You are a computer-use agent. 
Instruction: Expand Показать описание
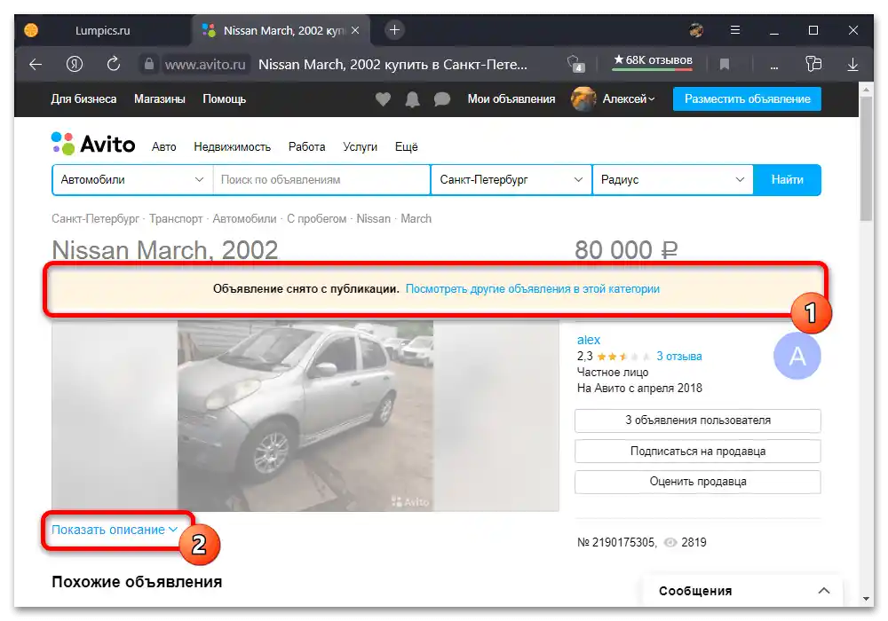tap(115, 530)
